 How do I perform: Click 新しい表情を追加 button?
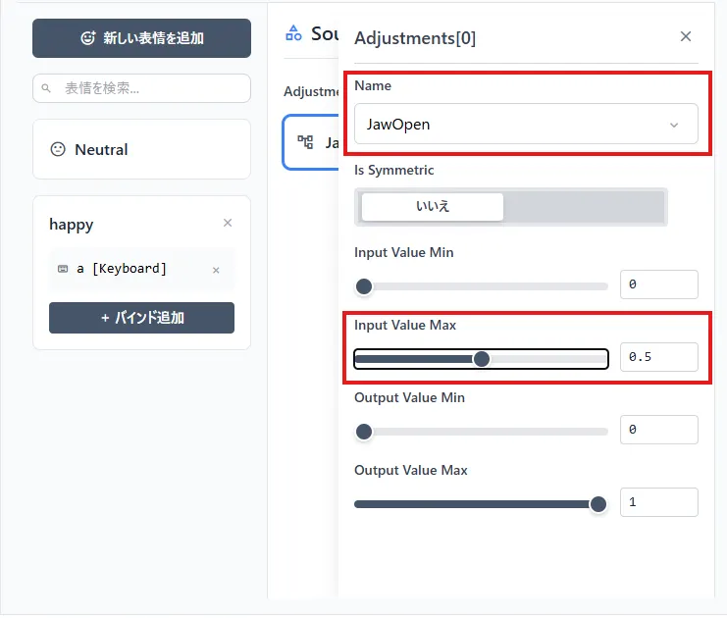pos(141,38)
